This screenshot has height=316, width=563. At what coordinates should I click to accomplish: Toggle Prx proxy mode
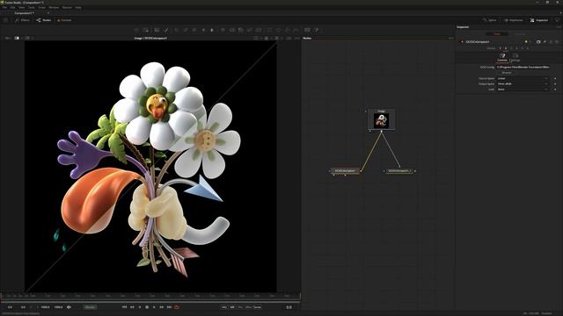(240, 307)
